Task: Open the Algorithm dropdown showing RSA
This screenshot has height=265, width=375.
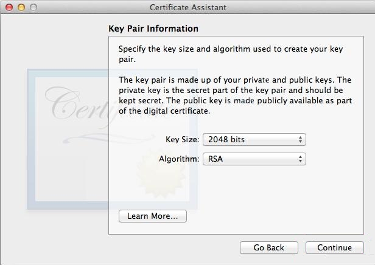Action: (254, 159)
